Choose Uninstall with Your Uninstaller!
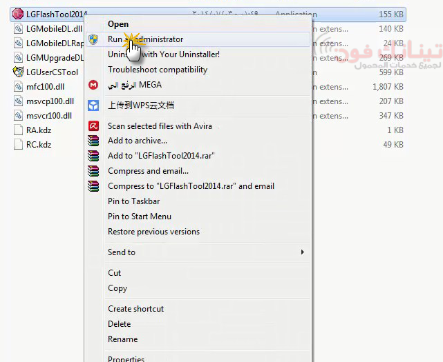This screenshot has height=362, width=443. [x=164, y=54]
